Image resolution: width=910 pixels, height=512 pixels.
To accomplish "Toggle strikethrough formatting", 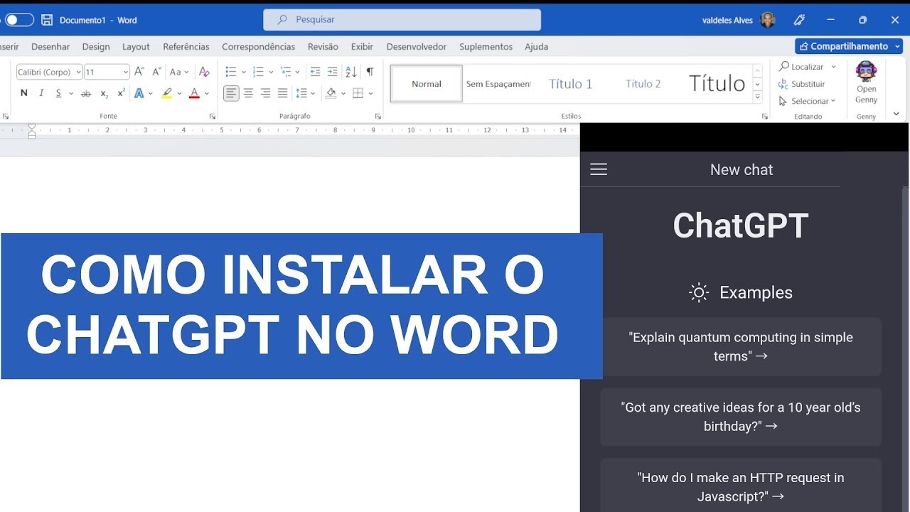I will tap(86, 93).
